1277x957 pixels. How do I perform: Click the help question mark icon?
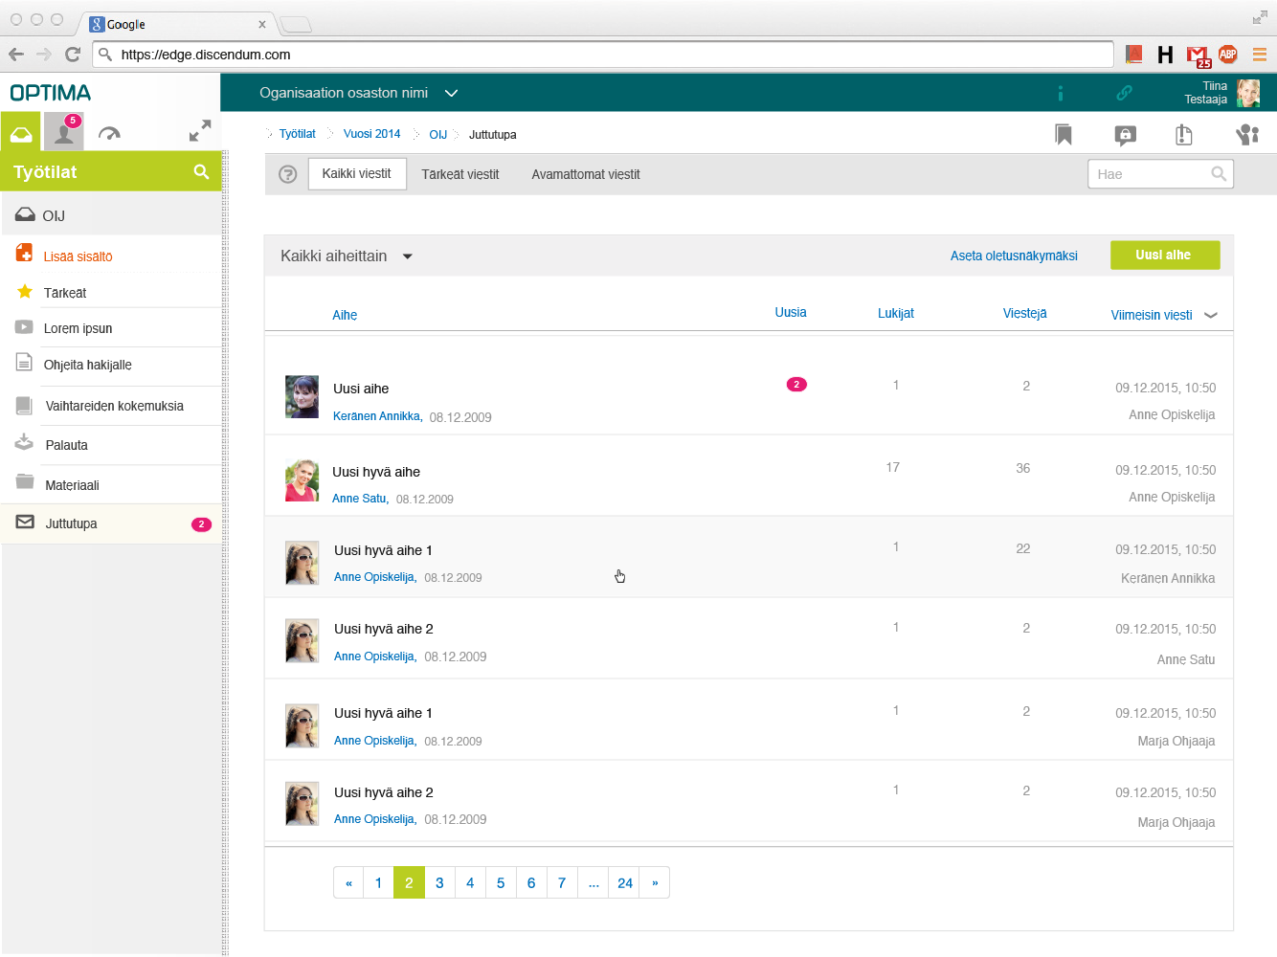287,174
